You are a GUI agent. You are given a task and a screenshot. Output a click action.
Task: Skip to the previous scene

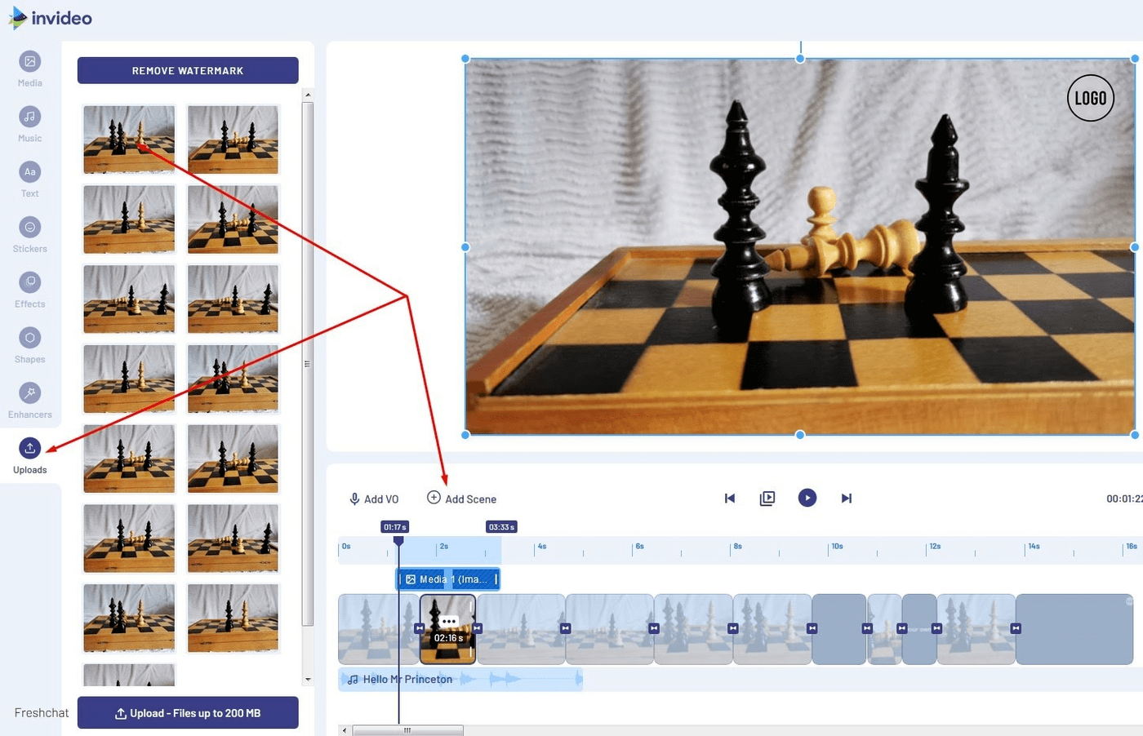[x=730, y=499]
